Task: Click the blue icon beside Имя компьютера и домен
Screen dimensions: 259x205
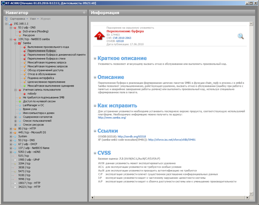Action: click(x=20, y=113)
